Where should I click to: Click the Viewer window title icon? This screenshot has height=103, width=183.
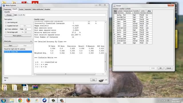coord(114,6)
